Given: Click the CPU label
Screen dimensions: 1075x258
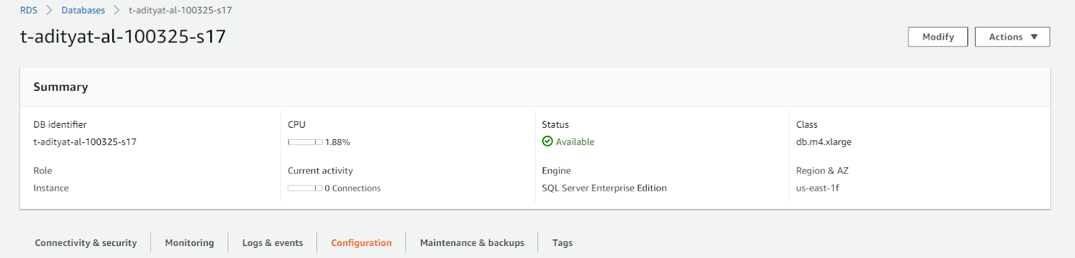Looking at the screenshot, I should pos(296,124).
